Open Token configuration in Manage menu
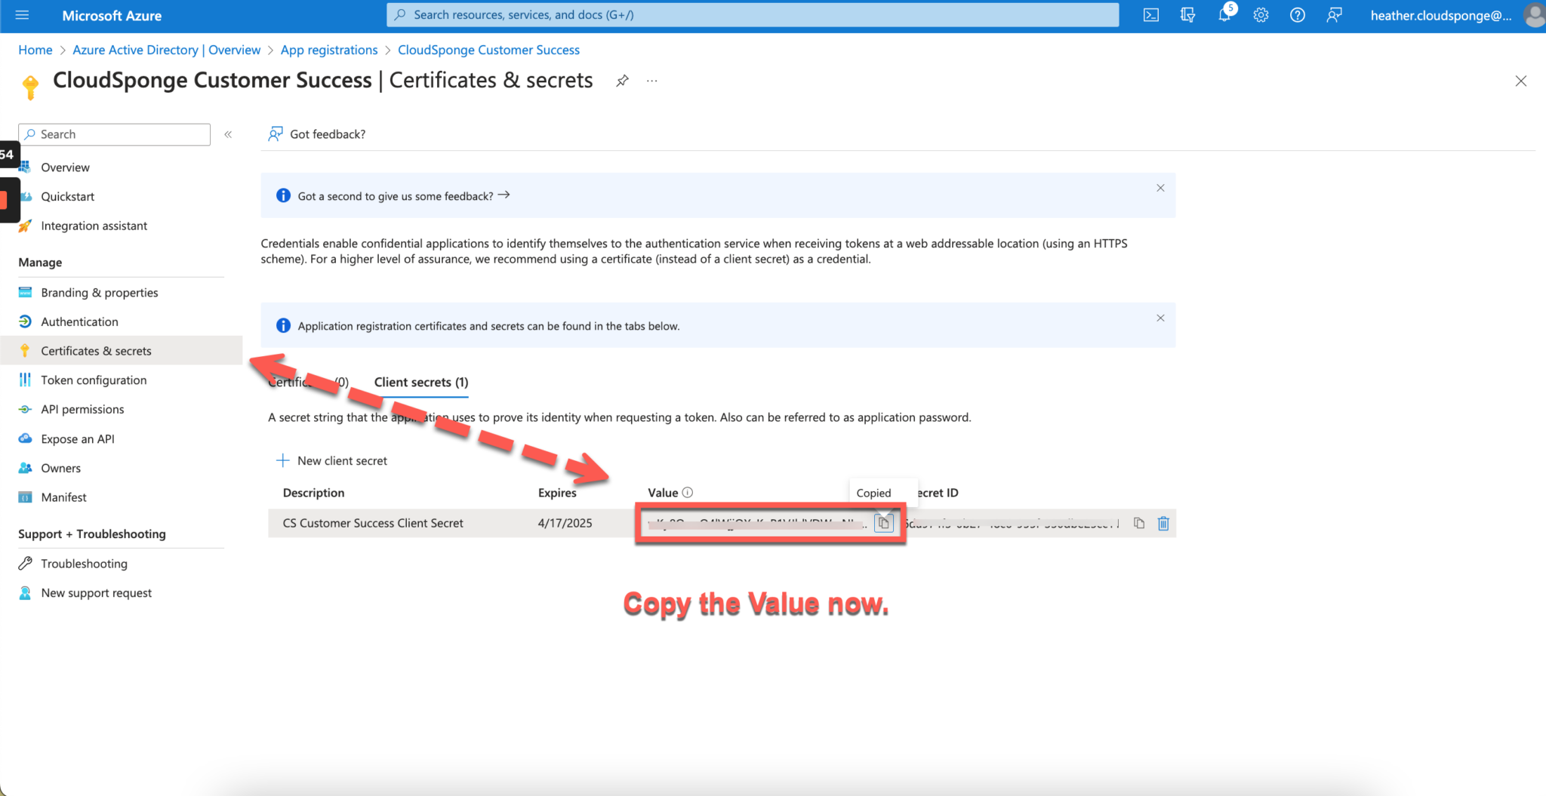This screenshot has height=796, width=1546. (94, 380)
